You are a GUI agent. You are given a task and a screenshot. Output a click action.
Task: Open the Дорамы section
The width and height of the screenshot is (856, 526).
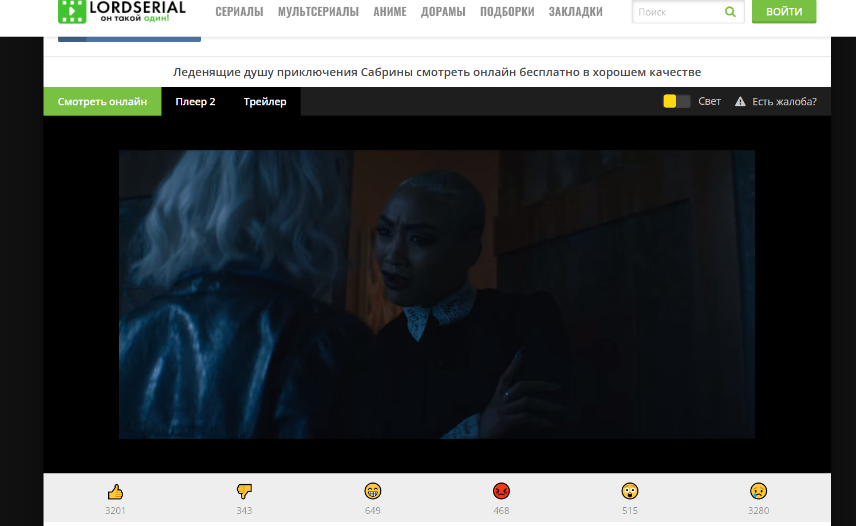(x=443, y=11)
